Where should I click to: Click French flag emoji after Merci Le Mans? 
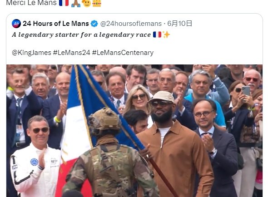pyautogui.click(x=64, y=3)
